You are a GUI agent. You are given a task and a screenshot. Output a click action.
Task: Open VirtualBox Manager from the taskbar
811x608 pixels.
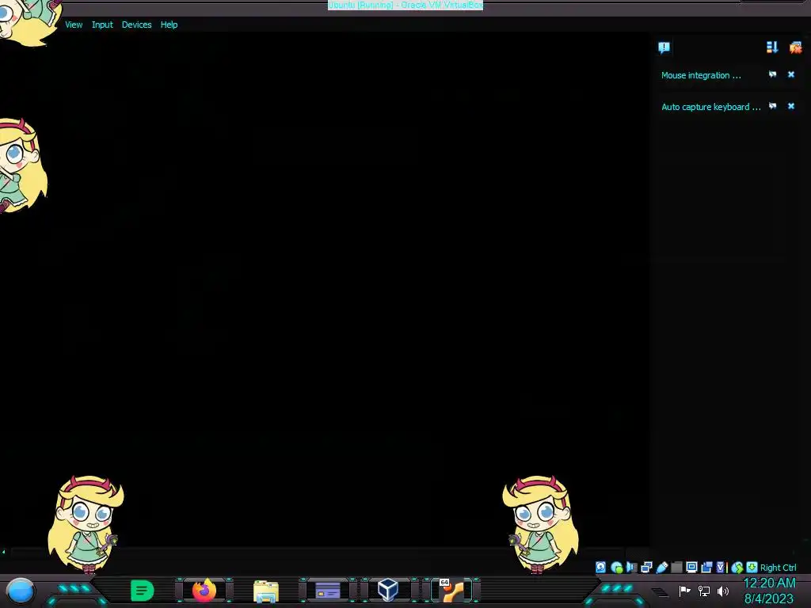point(388,590)
